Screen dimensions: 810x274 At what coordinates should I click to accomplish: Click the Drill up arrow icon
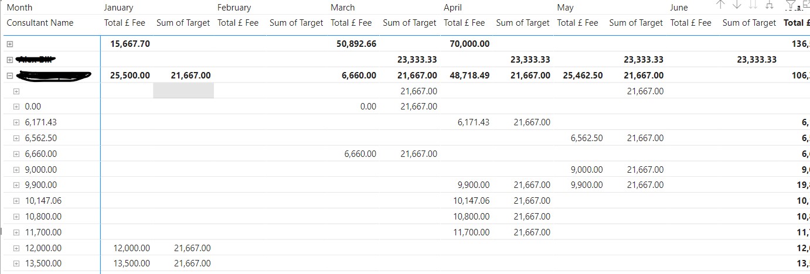click(721, 5)
